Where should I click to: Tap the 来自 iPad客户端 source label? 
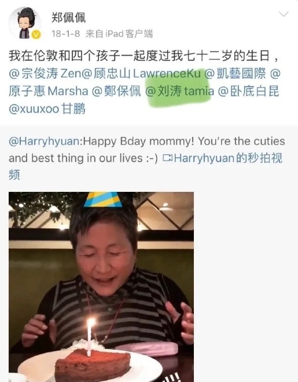pyautogui.click(x=119, y=34)
